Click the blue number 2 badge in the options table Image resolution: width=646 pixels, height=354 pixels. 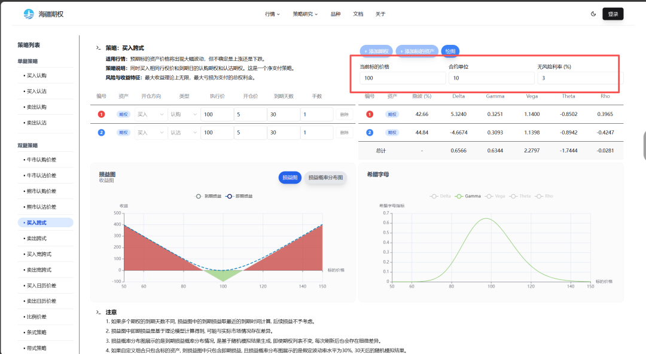(x=102, y=132)
